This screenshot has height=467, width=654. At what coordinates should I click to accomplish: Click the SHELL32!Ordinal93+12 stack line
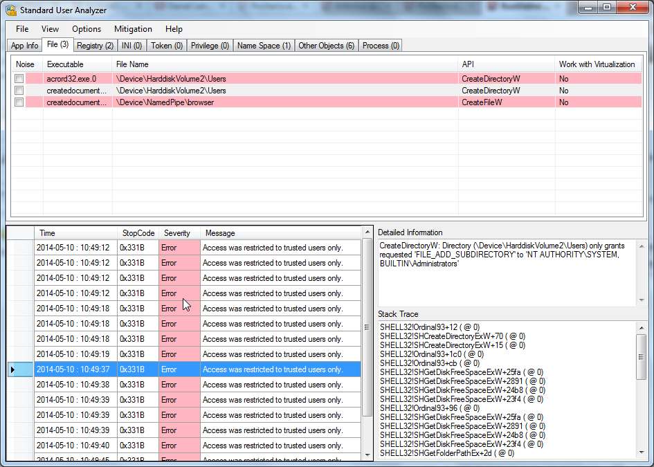[430, 327]
